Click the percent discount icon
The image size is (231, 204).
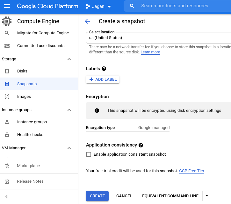[x=7, y=46]
